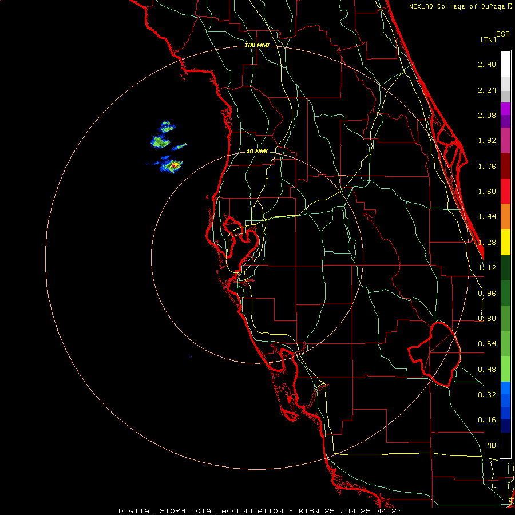Click the navy blue swatch near 0.16
Viewport: 515px width, 515px height.
(505, 426)
